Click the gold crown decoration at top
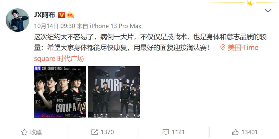This screenshot has width=279, height=139. click(250, 3)
